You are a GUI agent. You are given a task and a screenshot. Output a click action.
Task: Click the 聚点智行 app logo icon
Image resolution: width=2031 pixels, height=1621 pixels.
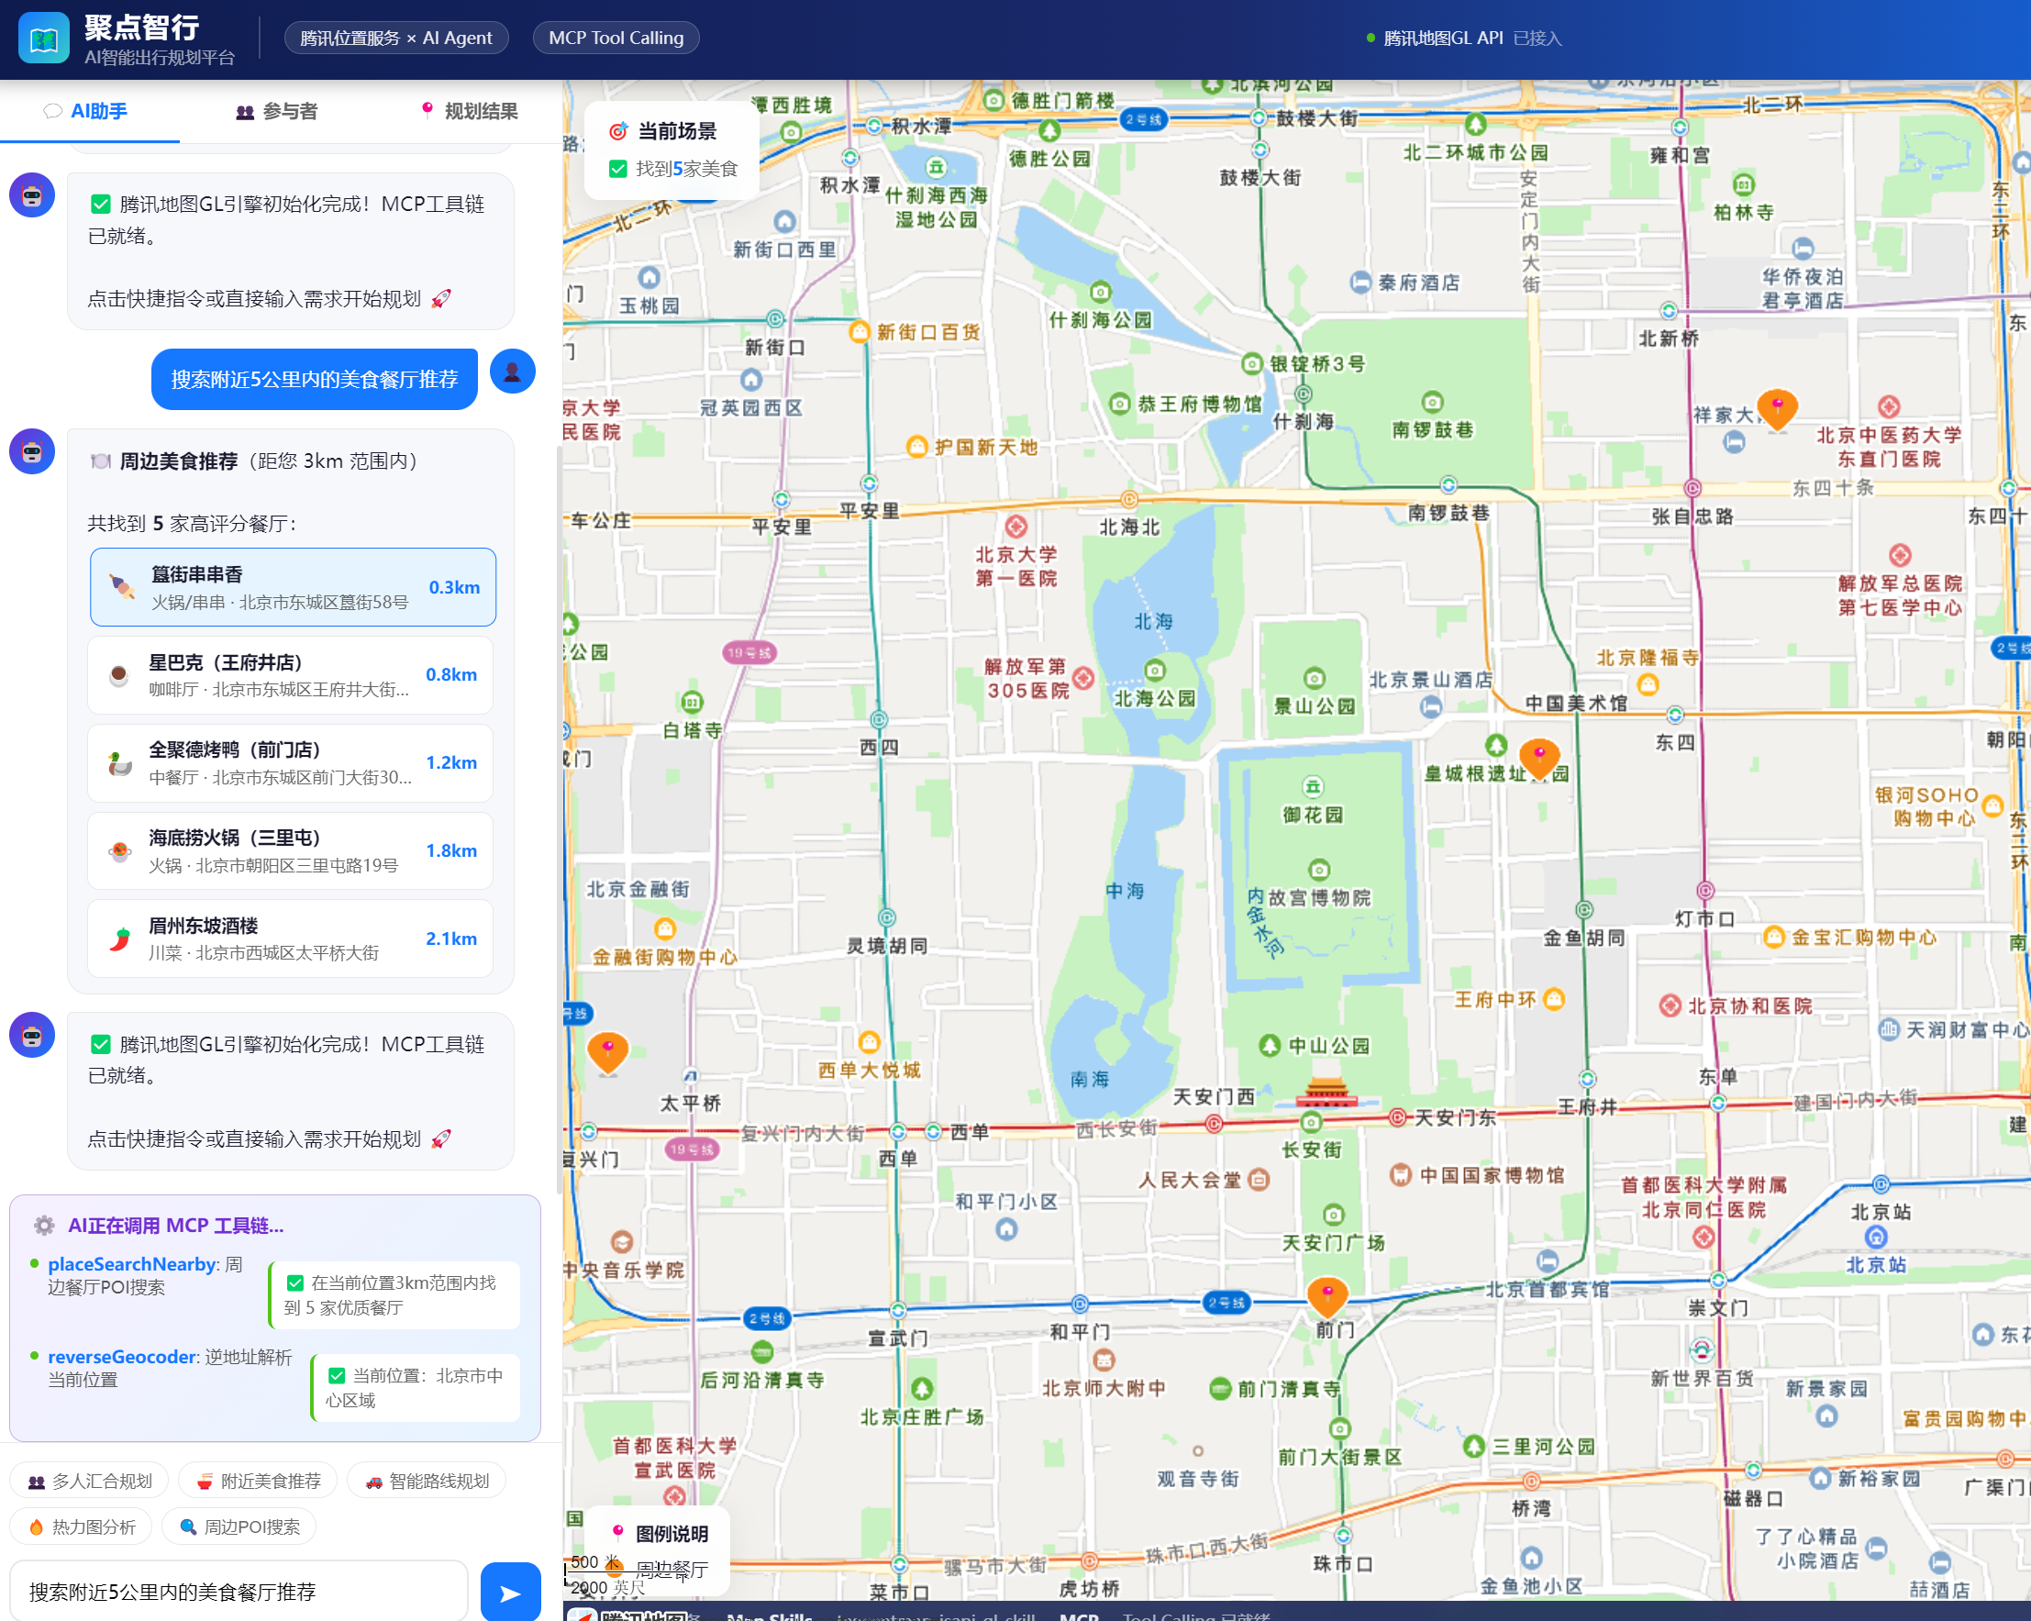pos(43,38)
